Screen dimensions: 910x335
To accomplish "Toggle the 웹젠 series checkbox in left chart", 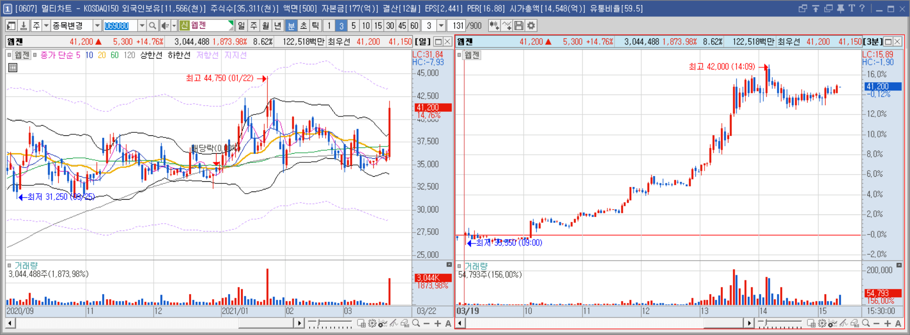I will pyautogui.click(x=9, y=55).
